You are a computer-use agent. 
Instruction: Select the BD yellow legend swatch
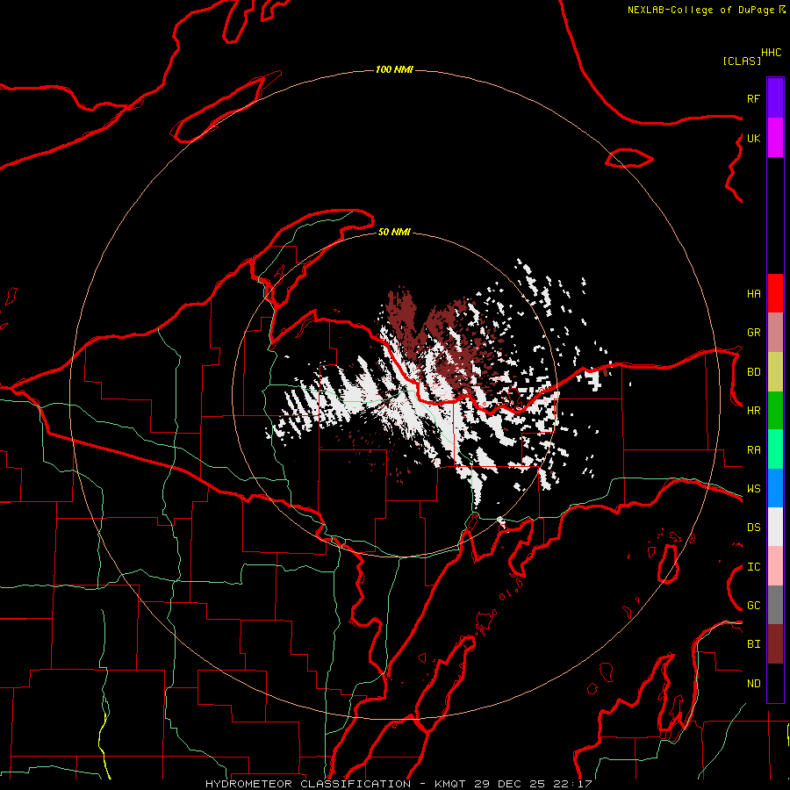pos(775,372)
